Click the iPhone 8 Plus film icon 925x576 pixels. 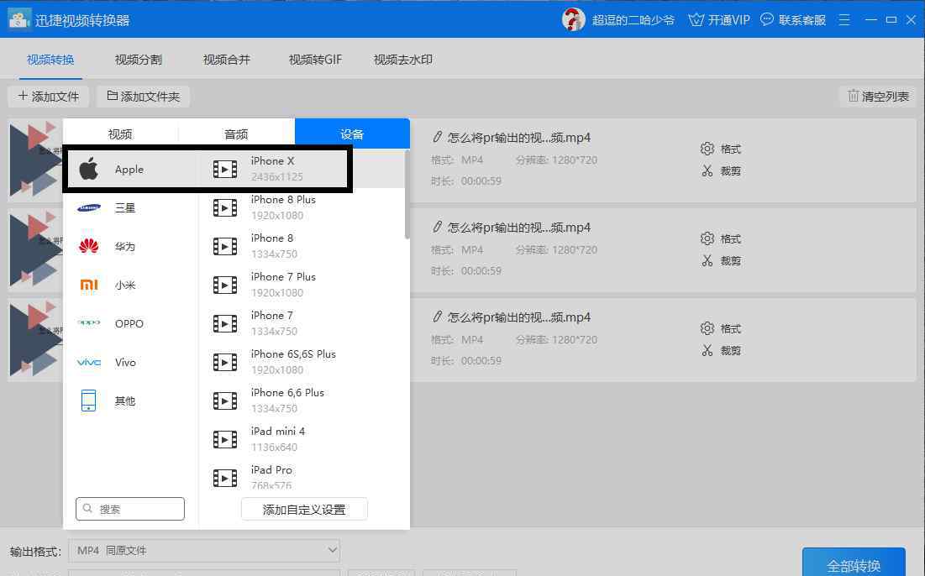225,207
